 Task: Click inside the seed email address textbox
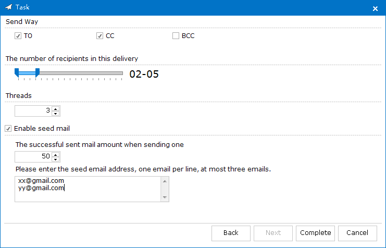88,189
